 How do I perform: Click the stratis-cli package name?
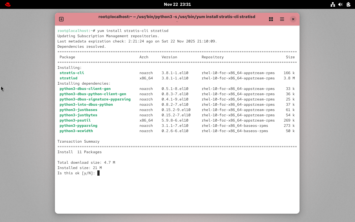pyautogui.click(x=72, y=73)
